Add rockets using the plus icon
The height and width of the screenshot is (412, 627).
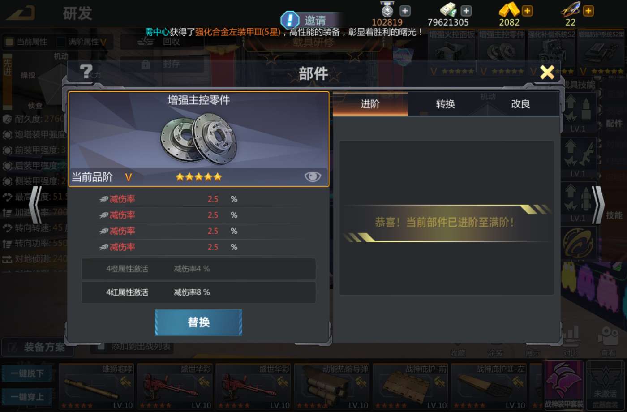click(x=588, y=11)
